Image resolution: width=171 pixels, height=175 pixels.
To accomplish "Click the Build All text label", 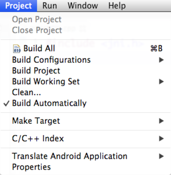I will click(x=39, y=49).
